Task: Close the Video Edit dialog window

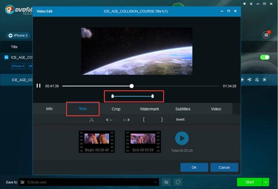Action: (x=235, y=11)
